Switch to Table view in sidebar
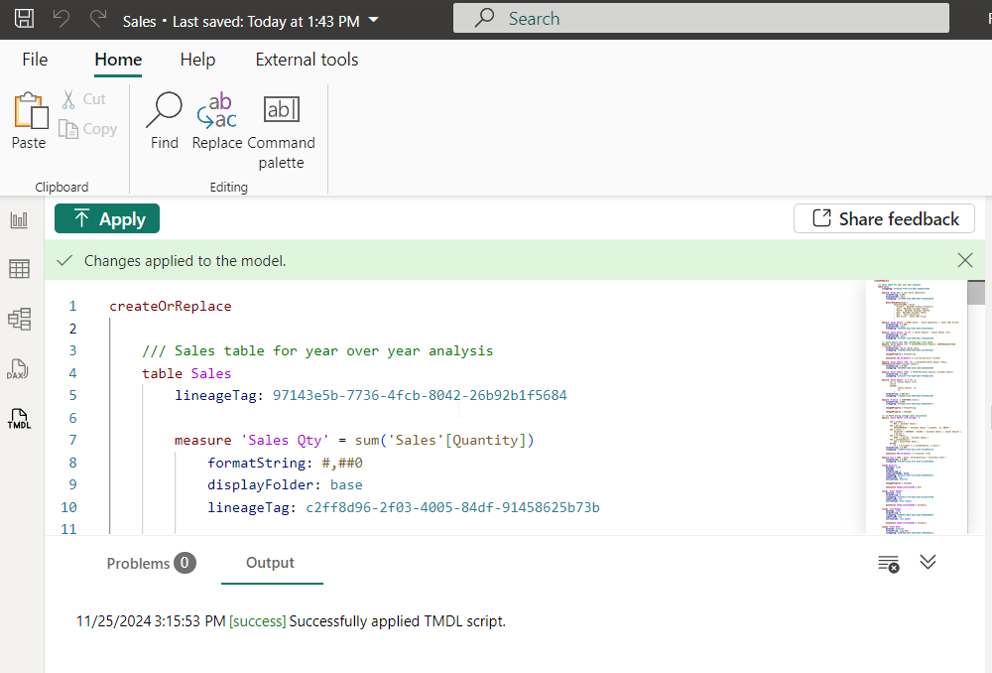Viewport: 992px width, 673px height. click(x=19, y=269)
